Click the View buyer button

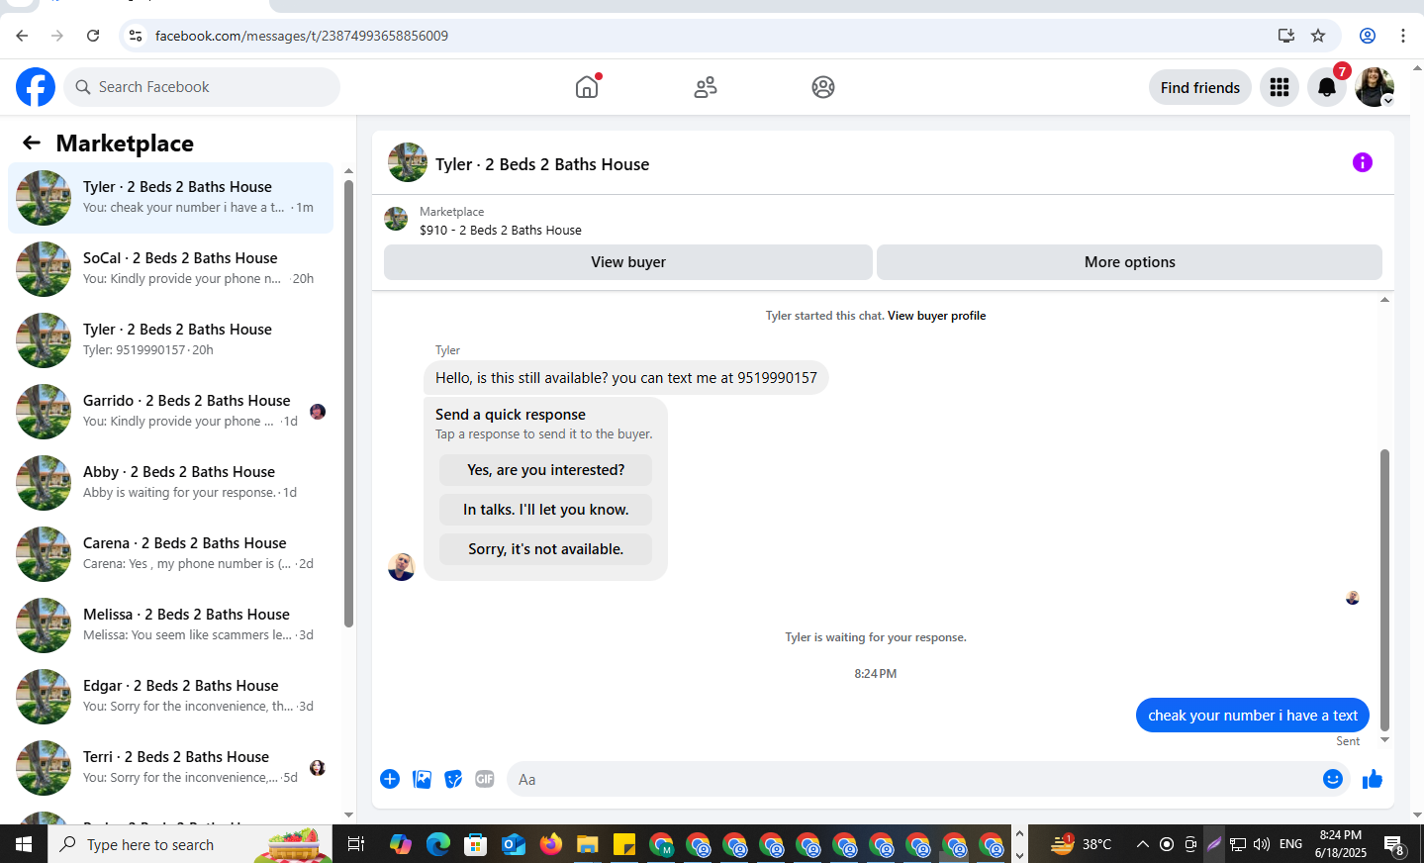(x=628, y=262)
